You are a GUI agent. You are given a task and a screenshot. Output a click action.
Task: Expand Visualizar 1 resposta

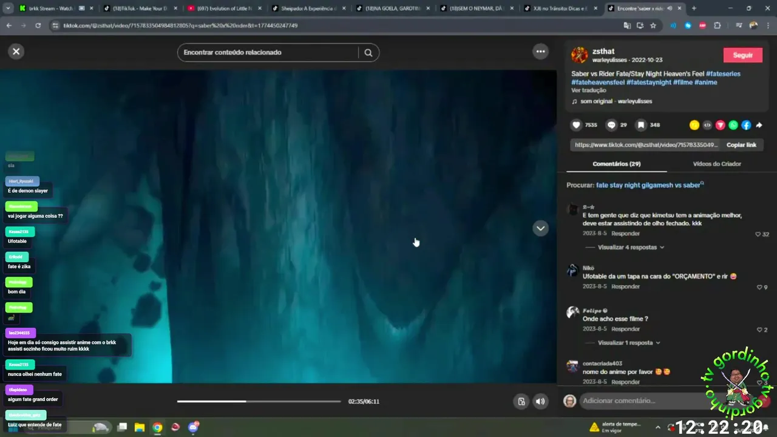629,343
